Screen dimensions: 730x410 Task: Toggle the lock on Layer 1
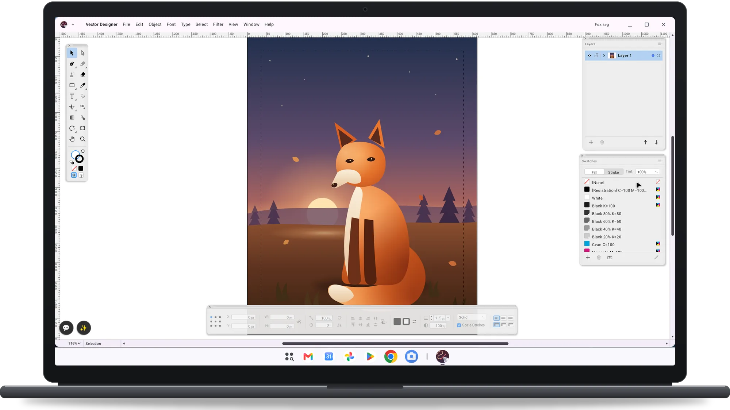point(596,55)
